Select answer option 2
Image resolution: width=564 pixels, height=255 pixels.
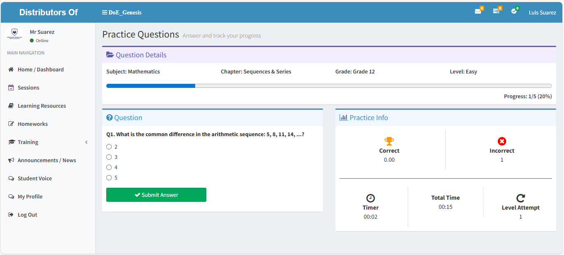(x=109, y=146)
